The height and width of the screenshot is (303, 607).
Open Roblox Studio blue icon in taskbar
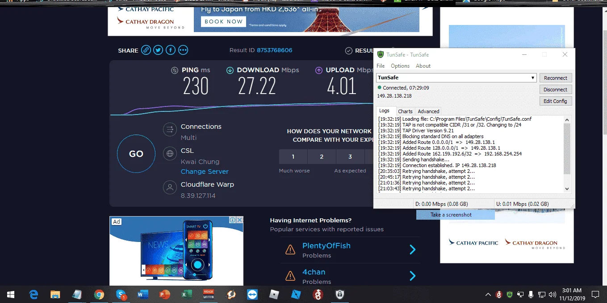point(296,295)
